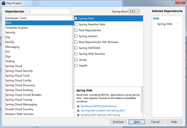Viewport: 187px width, 128px height.
Task: Cancel the New Project wizard
Action: tap(155, 122)
